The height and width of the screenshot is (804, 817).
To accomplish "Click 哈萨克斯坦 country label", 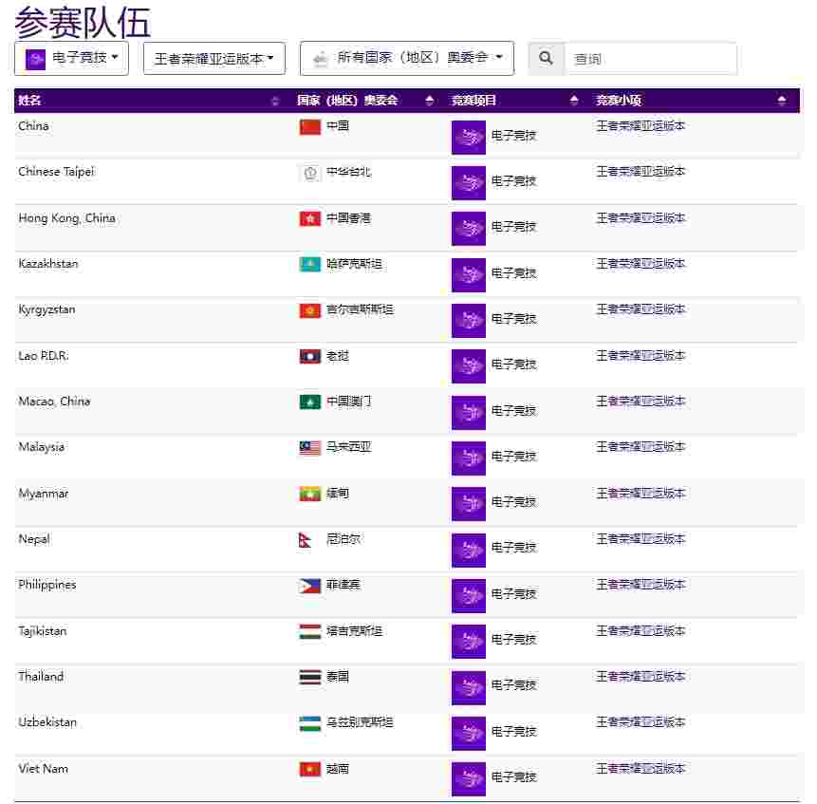I will click(354, 264).
